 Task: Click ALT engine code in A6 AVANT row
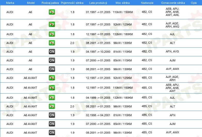pos(172,106)
